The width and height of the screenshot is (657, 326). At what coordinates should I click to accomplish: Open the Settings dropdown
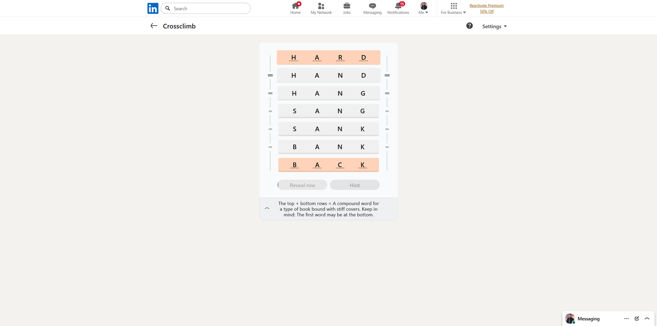pos(494,26)
